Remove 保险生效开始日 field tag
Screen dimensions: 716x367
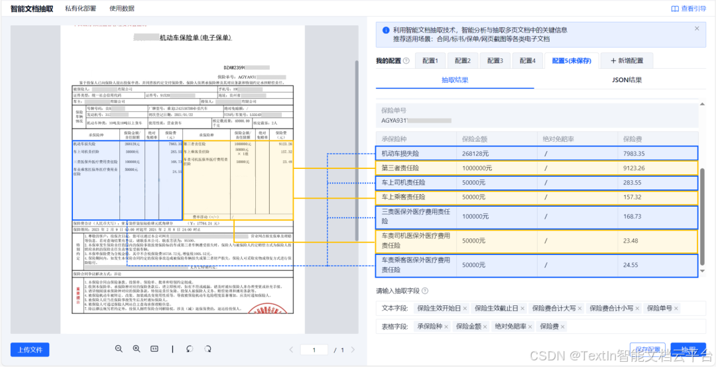(x=465, y=309)
